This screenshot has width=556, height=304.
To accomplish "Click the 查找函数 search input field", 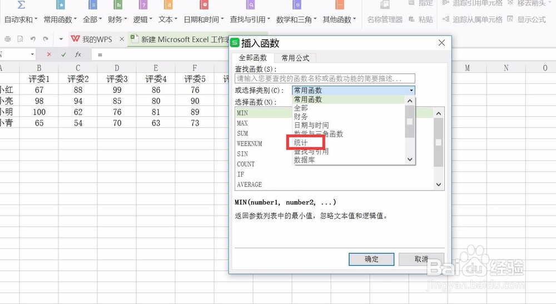I will coord(325,79).
